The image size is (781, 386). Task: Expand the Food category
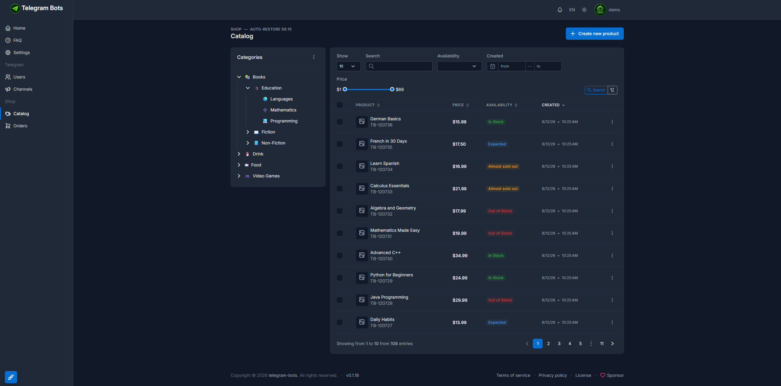[x=239, y=165]
